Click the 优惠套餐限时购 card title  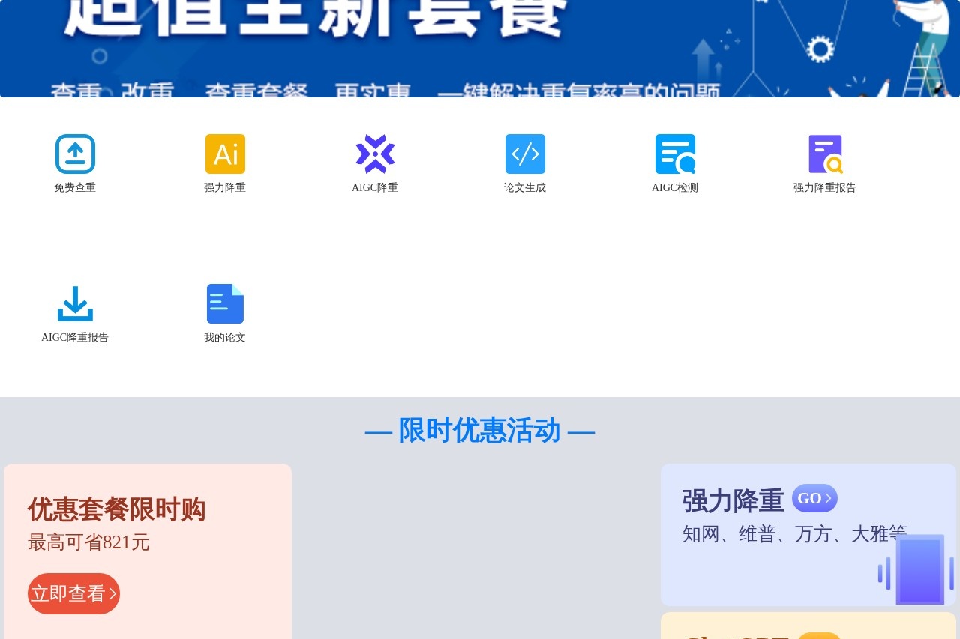coord(116,509)
